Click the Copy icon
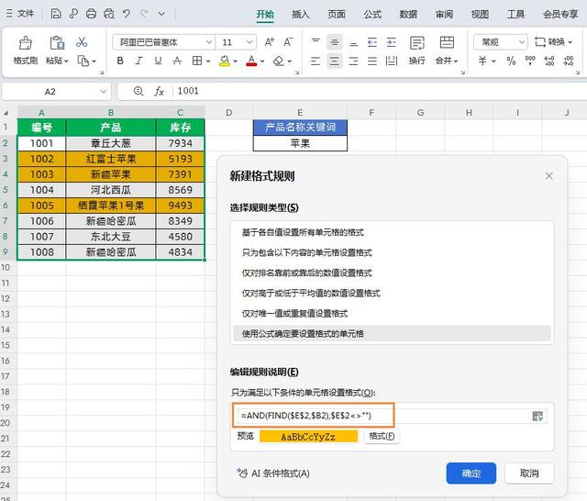The image size is (587, 501). pyautogui.click(x=83, y=61)
